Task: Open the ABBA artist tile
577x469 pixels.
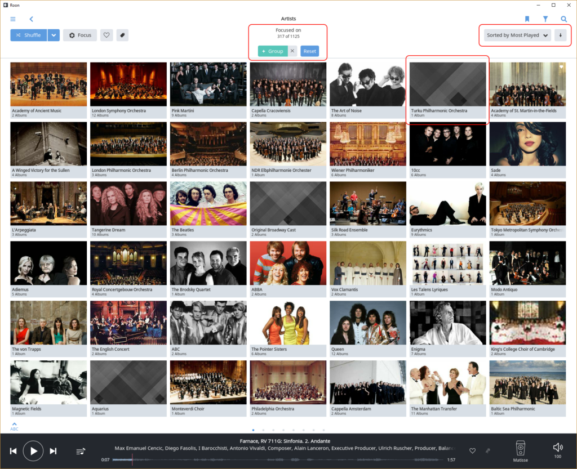Action: coord(288,269)
